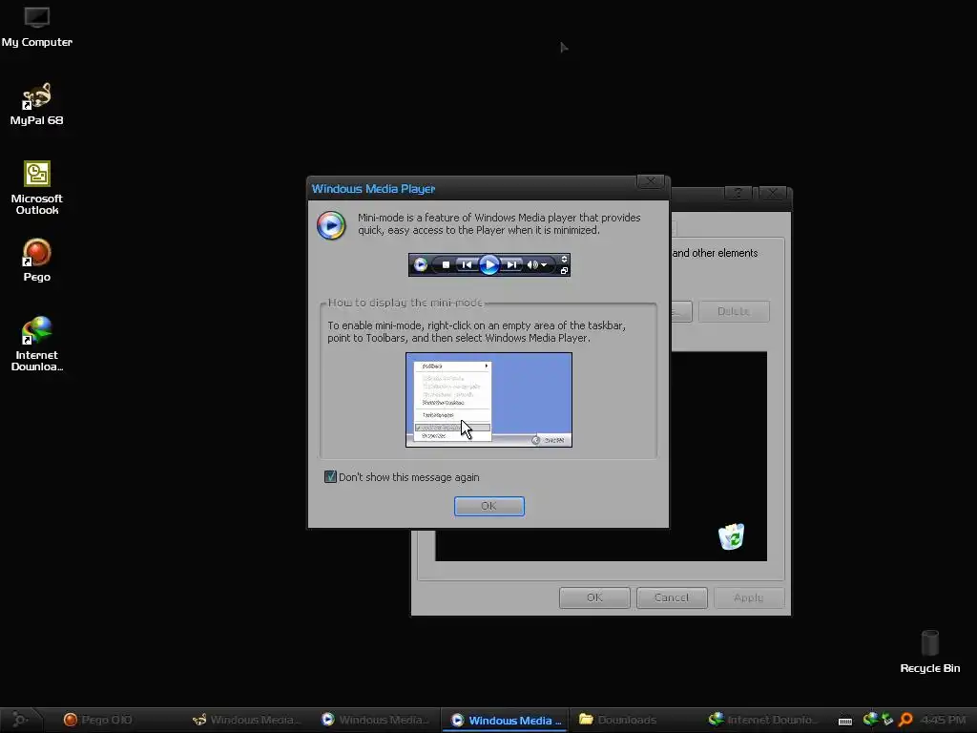The width and height of the screenshot is (977, 733).
Task: Tick 'Don't show this message again' checkbox
Action: (331, 477)
